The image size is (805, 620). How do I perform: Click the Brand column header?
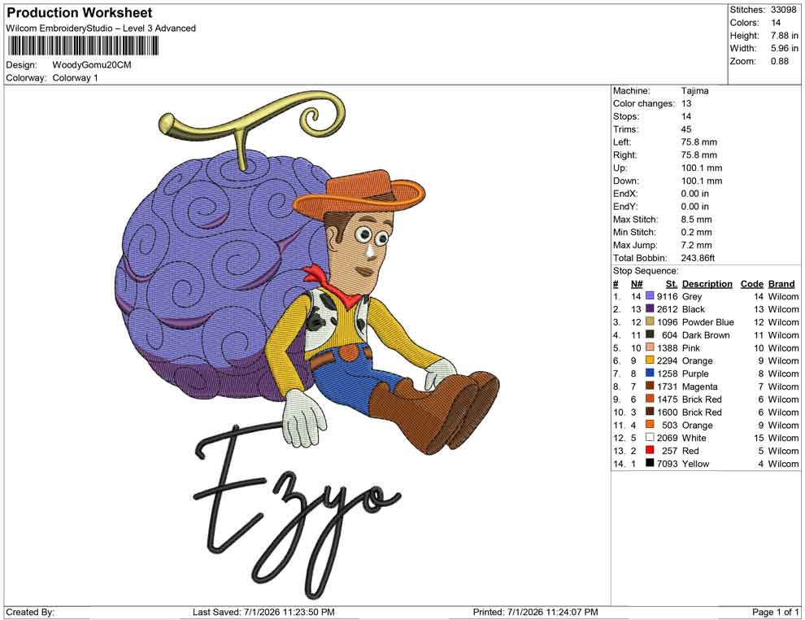click(781, 283)
